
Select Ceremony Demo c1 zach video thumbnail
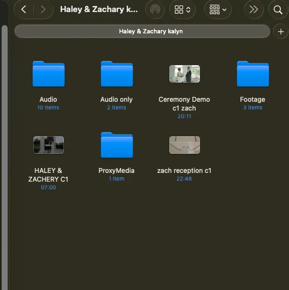[185, 74]
